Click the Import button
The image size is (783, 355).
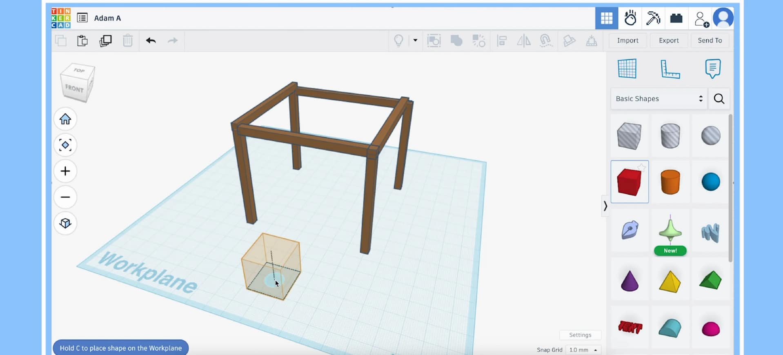click(x=627, y=40)
